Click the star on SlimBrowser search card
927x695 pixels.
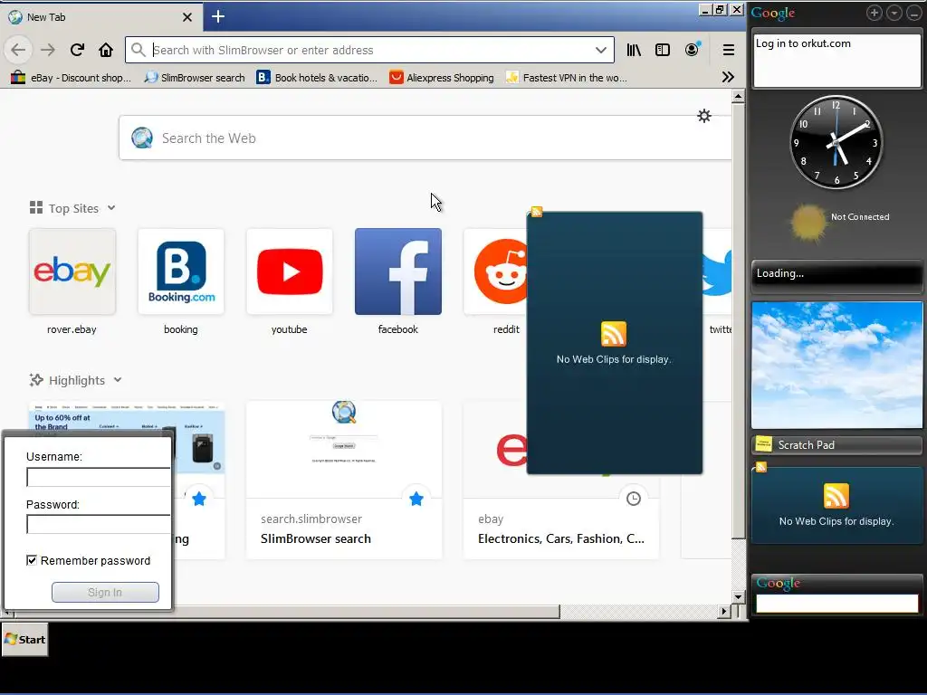click(x=416, y=499)
